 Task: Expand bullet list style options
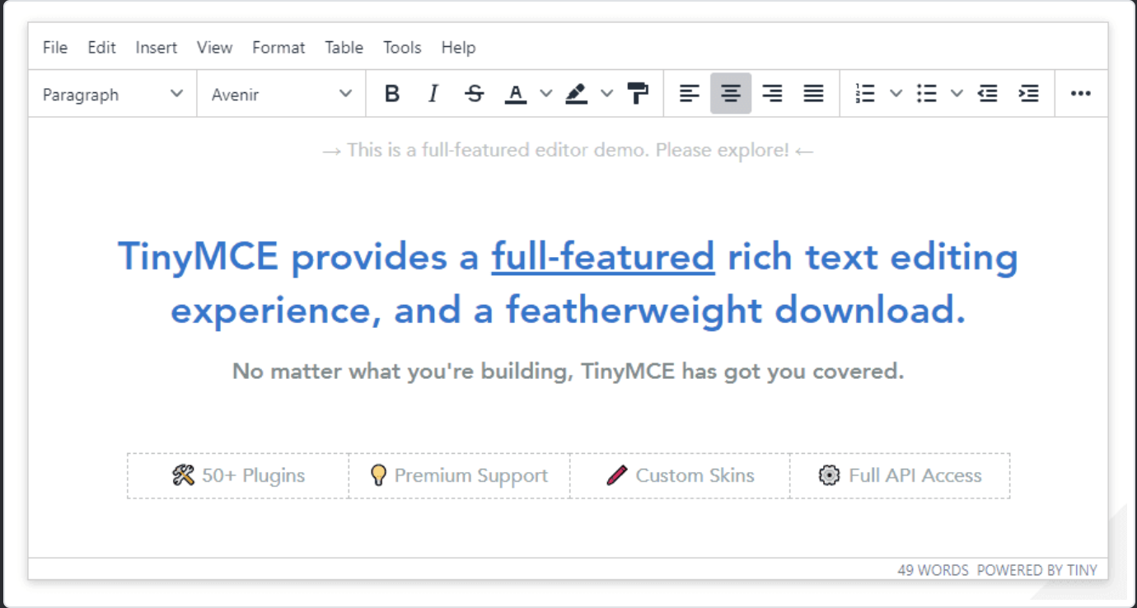[x=957, y=94]
